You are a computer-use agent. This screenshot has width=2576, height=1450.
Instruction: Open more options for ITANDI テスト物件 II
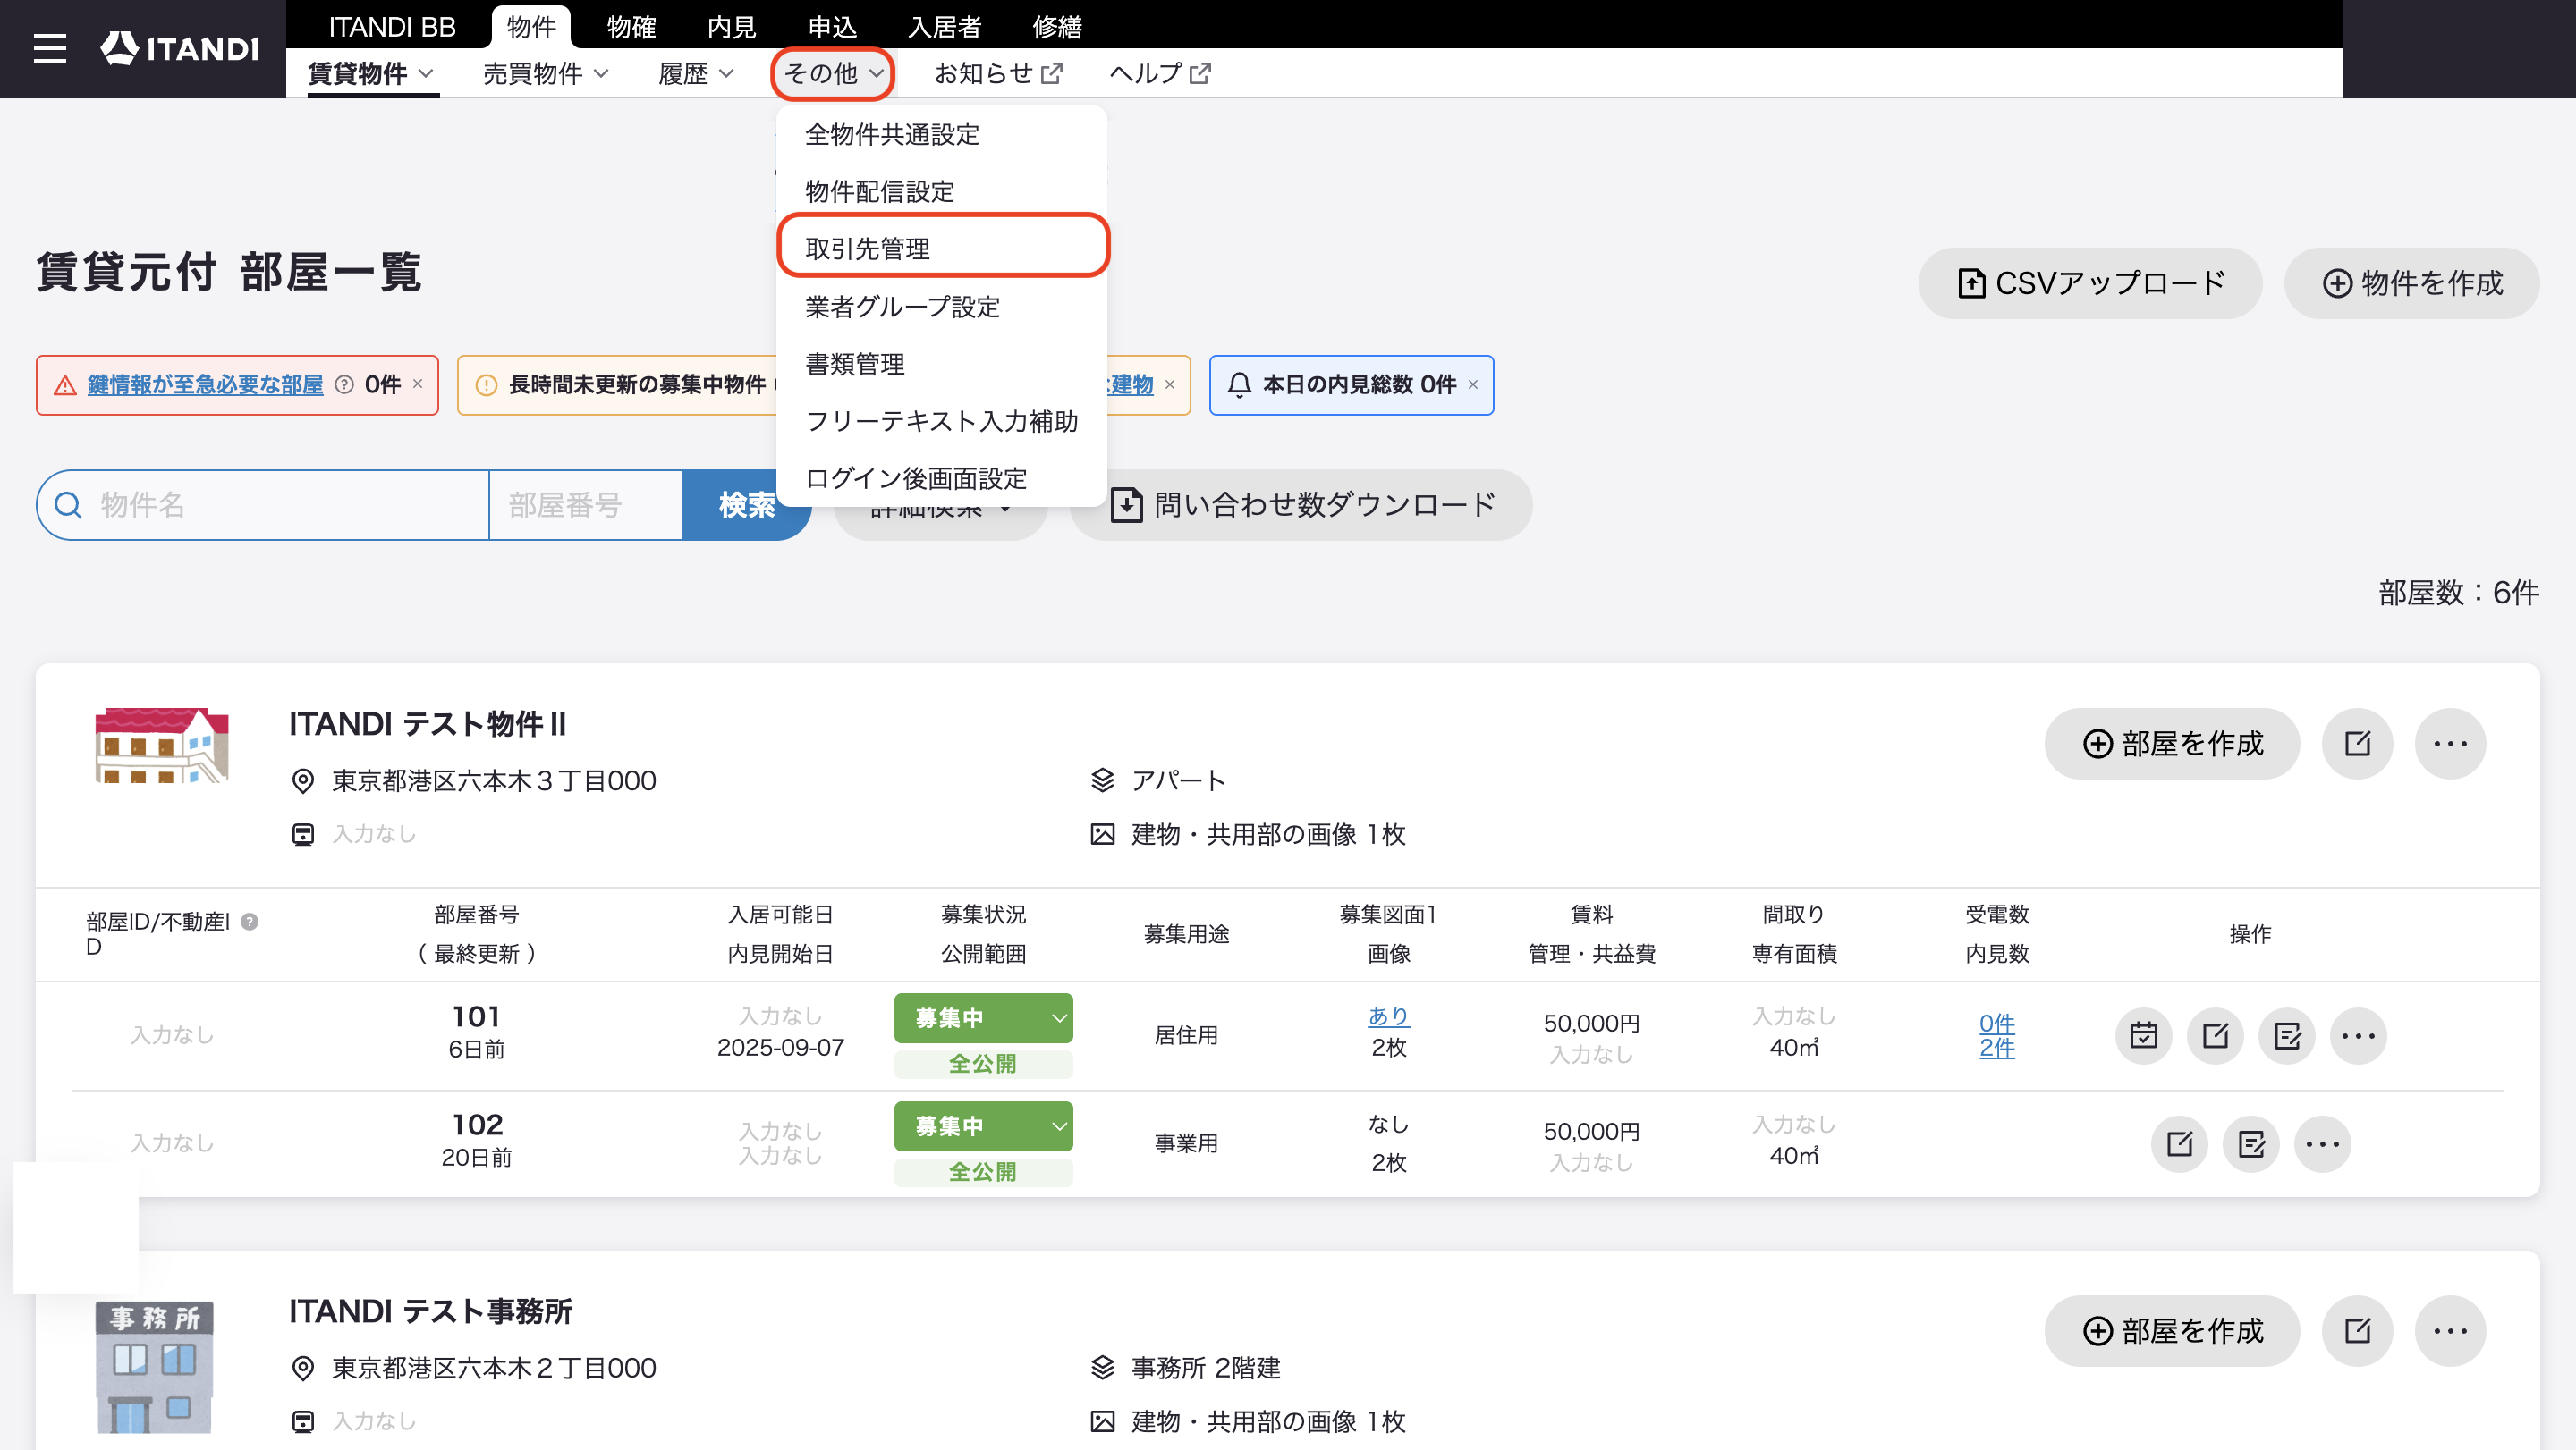point(2450,744)
